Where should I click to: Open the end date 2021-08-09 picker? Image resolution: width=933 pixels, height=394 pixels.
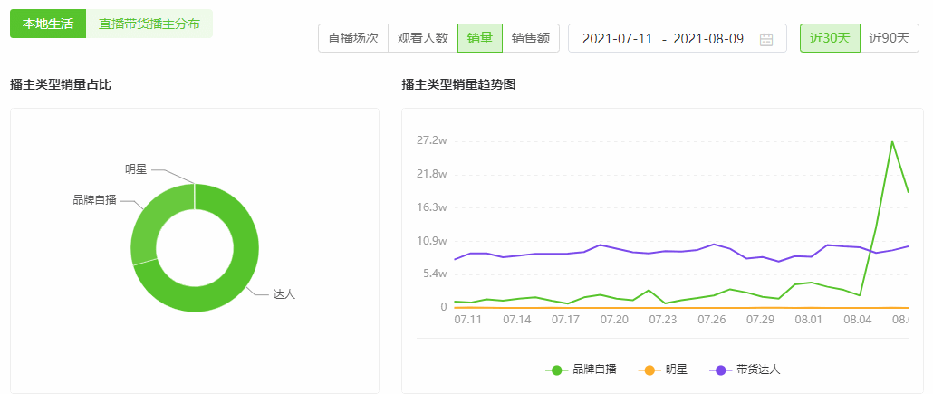709,39
